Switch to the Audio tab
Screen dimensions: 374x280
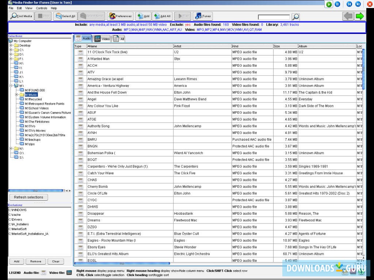pyautogui.click(x=83, y=38)
